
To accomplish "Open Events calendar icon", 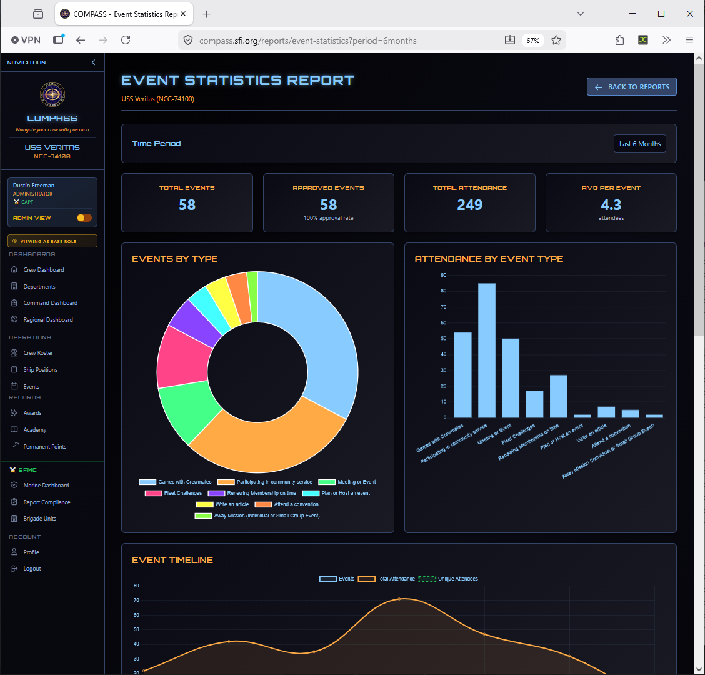I will (x=14, y=386).
